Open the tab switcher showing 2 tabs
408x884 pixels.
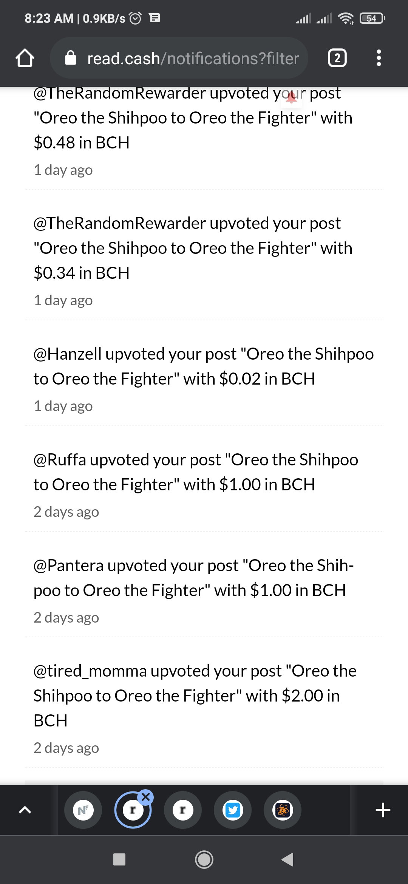pos(337,58)
